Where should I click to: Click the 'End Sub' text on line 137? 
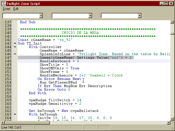tap(28, 22)
